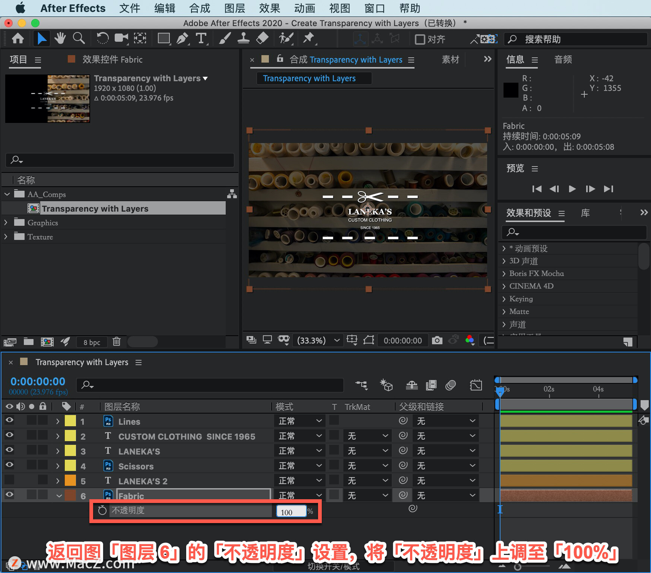Select the Type text tool

pos(201,38)
